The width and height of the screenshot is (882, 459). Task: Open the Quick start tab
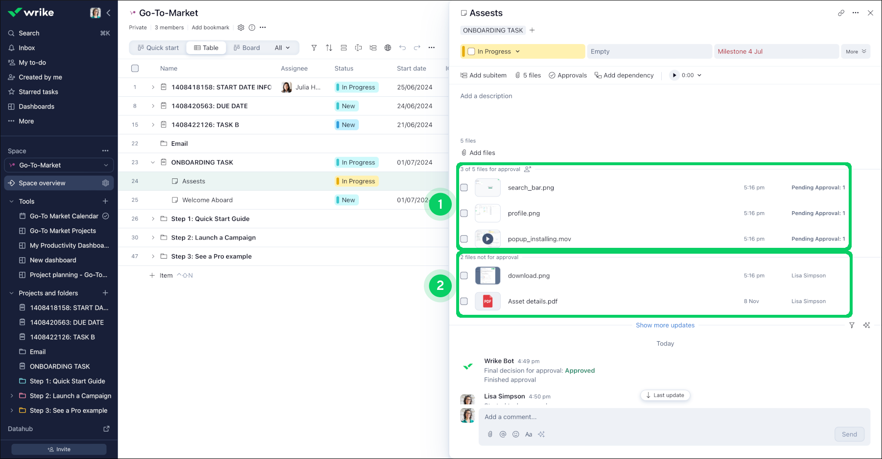[x=158, y=48]
